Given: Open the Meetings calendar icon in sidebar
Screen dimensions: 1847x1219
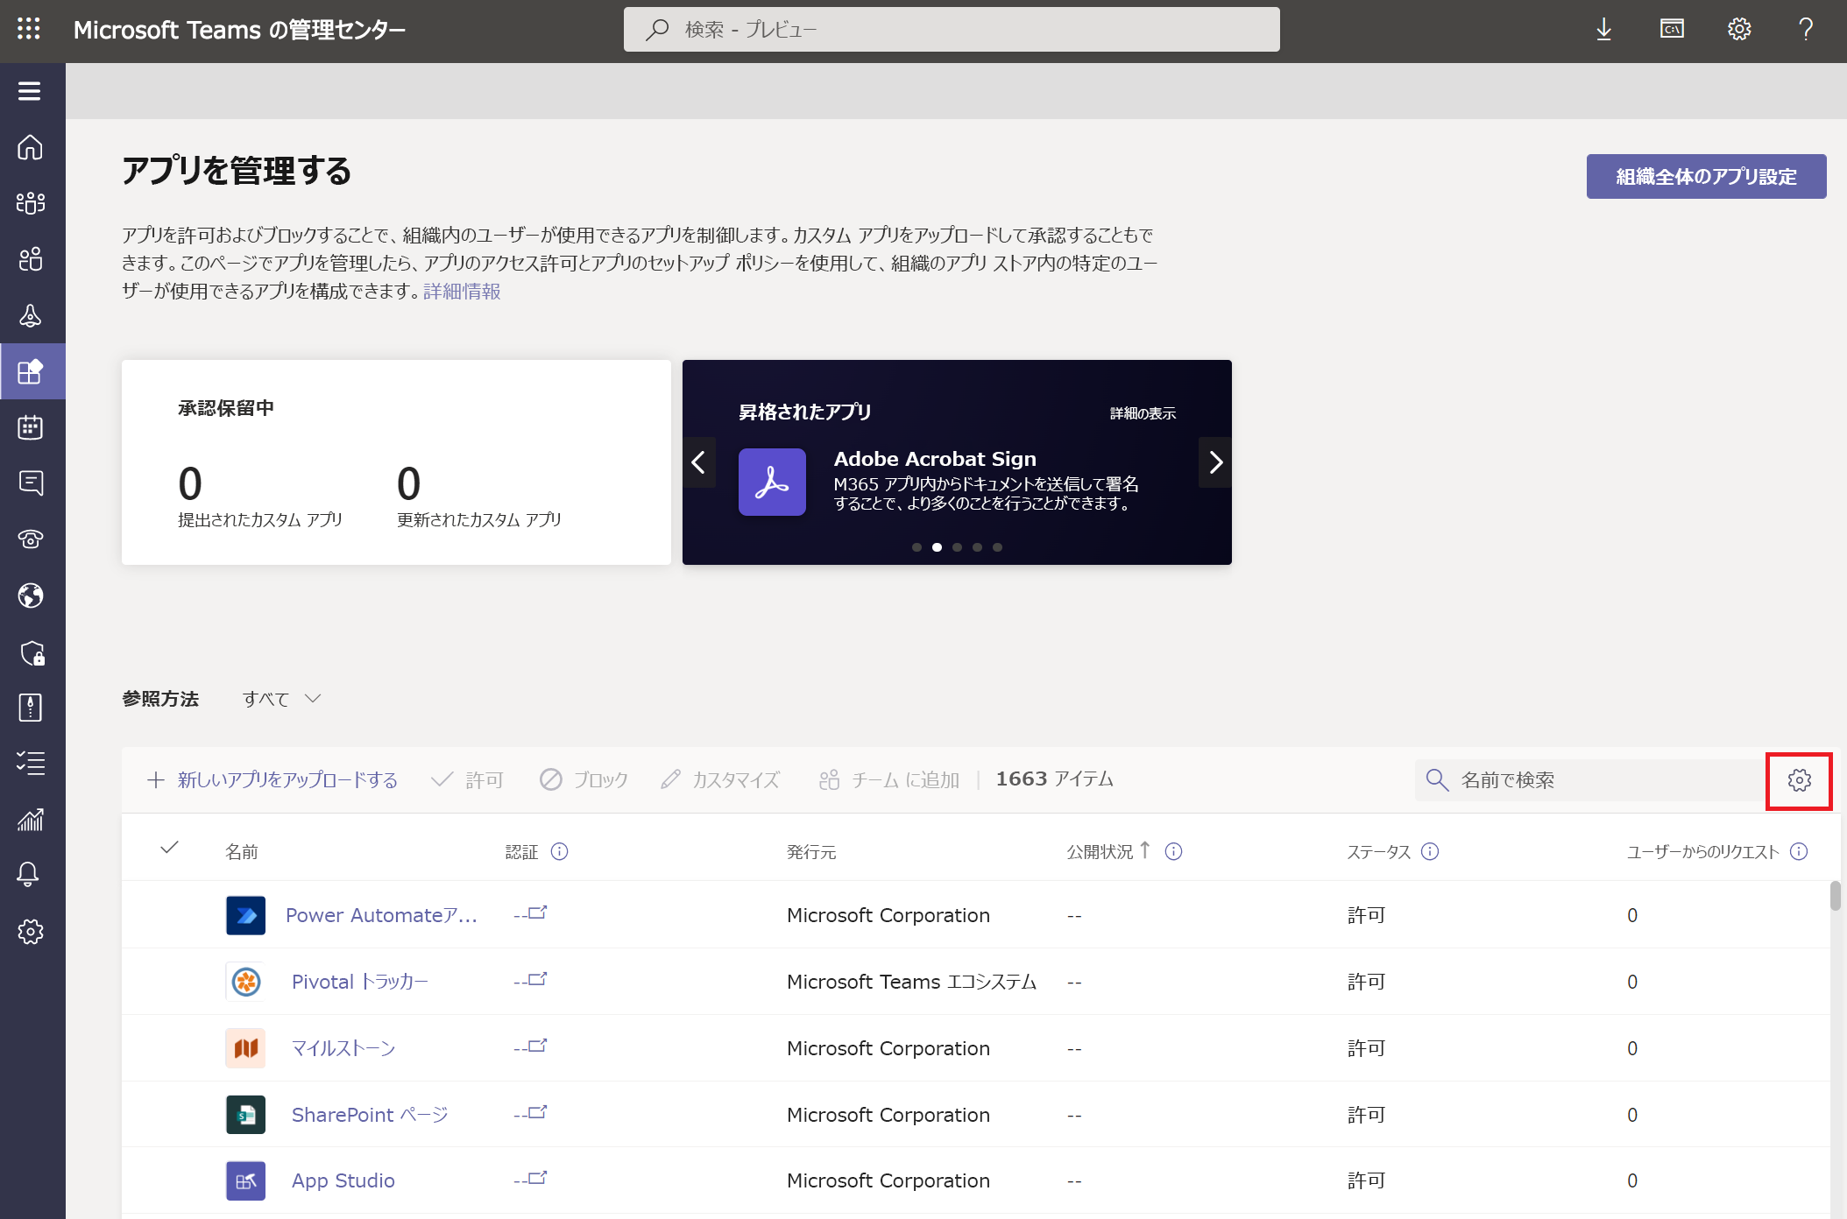Looking at the screenshot, I should (x=31, y=427).
